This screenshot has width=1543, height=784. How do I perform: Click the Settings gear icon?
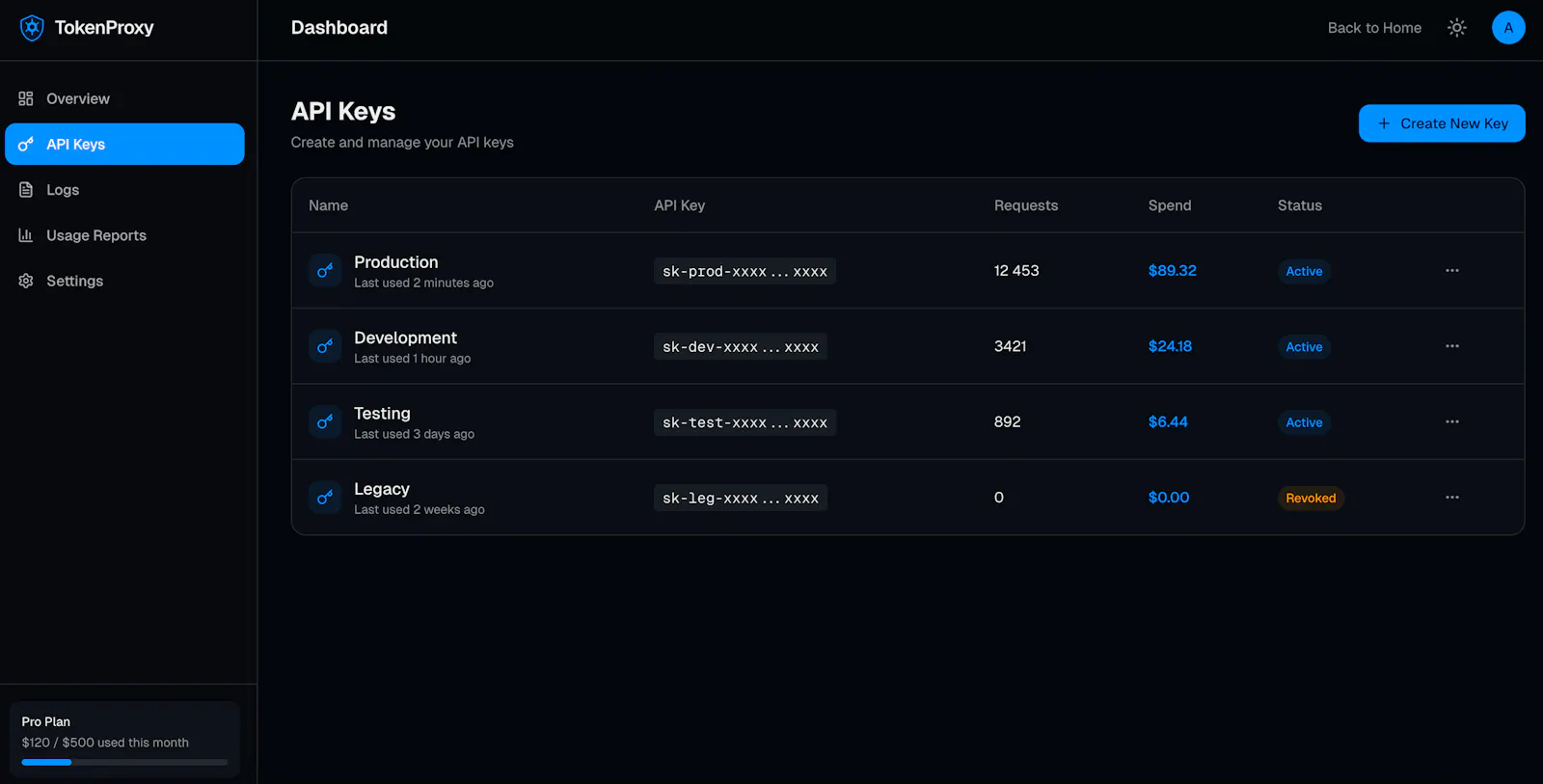26,281
